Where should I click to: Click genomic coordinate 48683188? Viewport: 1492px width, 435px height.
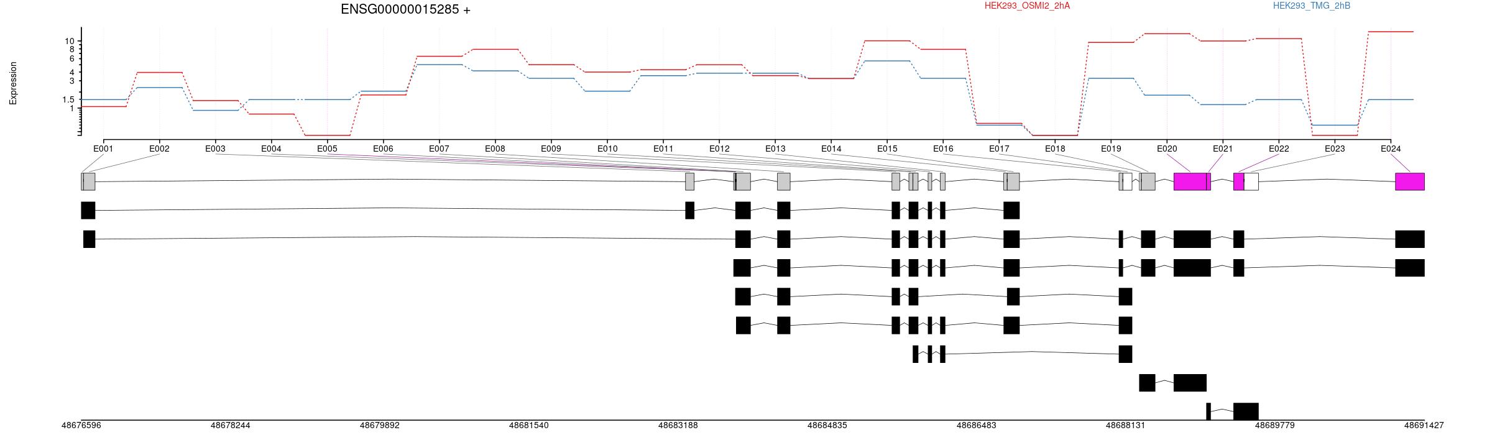678,426
